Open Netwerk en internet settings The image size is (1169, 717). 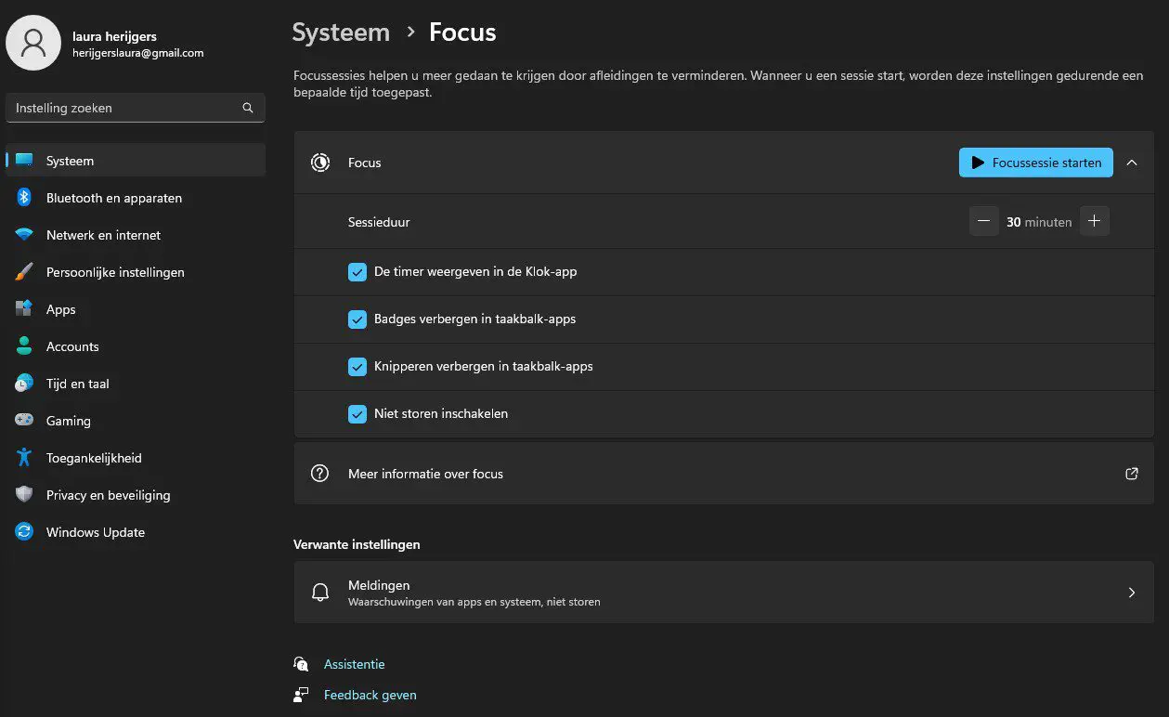136,235
